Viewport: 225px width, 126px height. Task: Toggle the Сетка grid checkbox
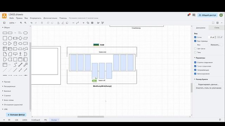click(195, 37)
